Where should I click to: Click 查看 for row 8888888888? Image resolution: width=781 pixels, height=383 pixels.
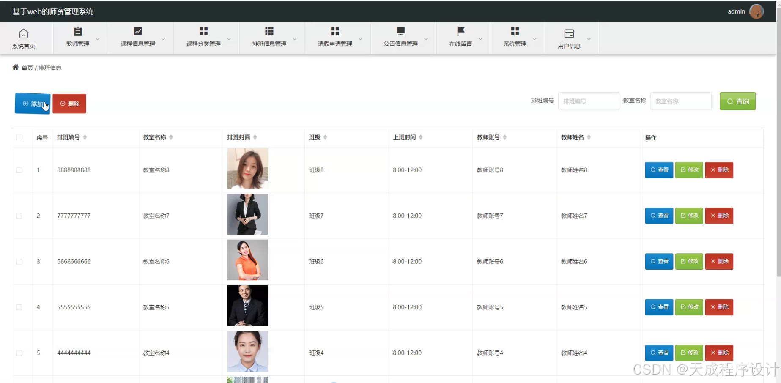coord(659,170)
